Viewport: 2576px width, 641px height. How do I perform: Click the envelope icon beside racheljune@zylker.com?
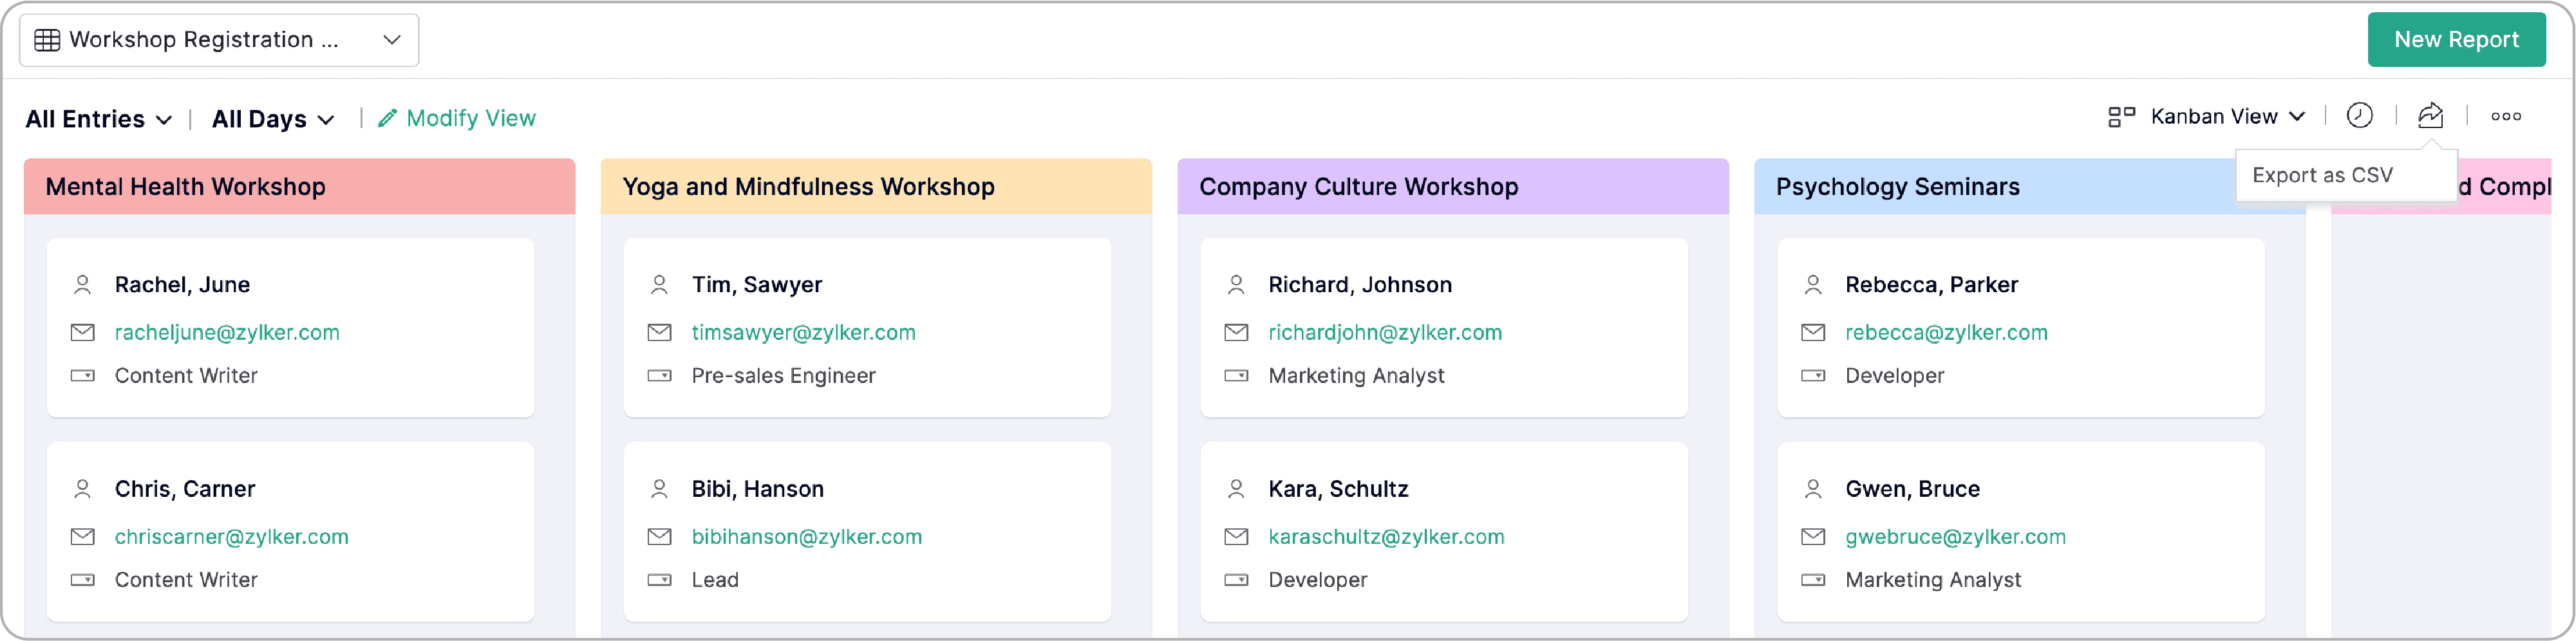[83, 332]
